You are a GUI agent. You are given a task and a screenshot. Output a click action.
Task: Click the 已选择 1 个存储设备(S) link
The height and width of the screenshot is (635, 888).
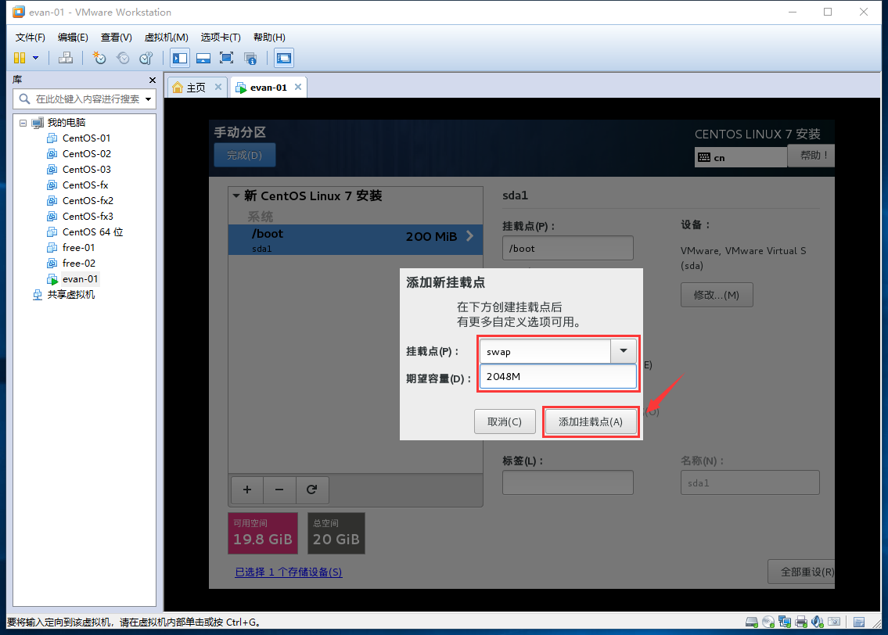(x=288, y=572)
